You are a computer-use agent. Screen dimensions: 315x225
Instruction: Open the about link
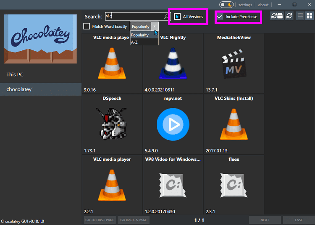coord(263,5)
